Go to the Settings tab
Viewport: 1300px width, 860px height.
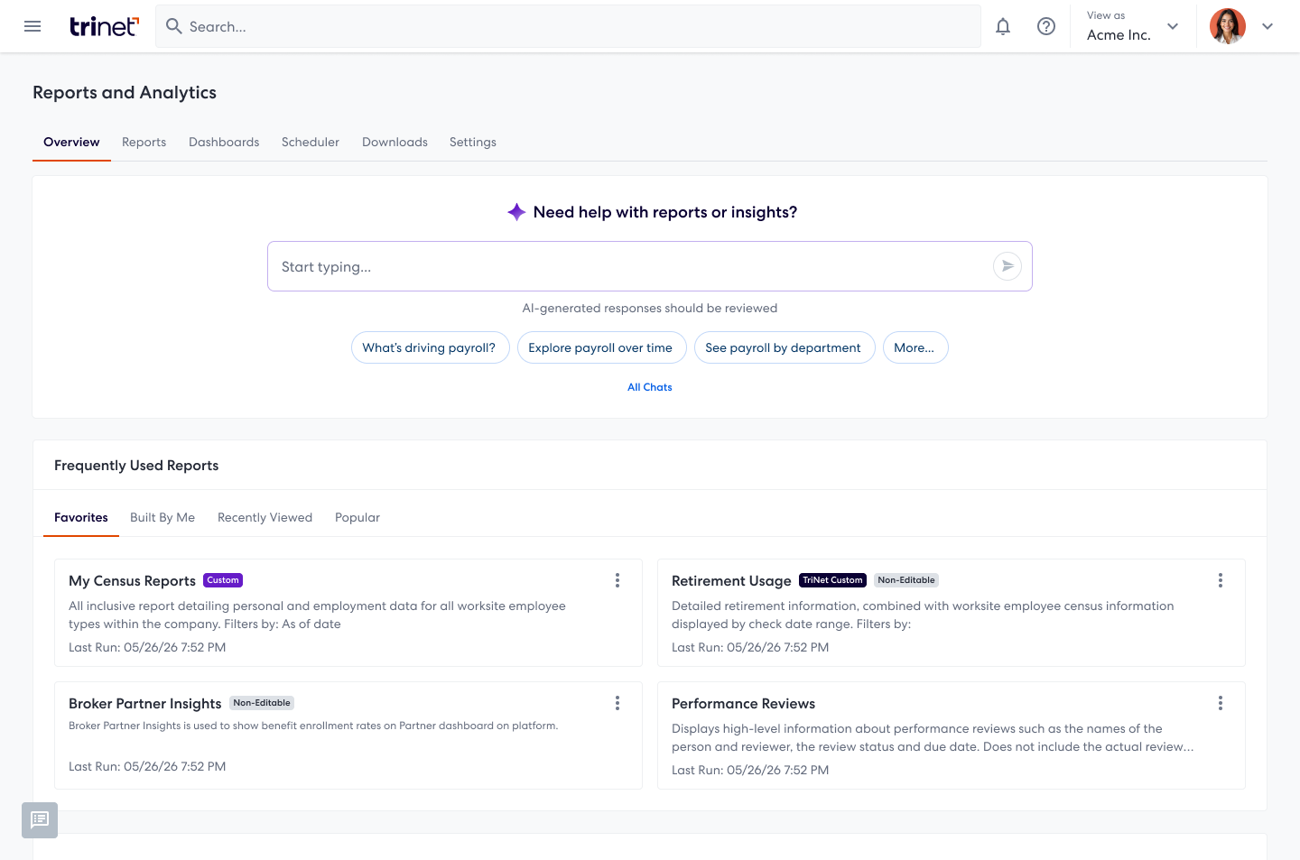(473, 142)
